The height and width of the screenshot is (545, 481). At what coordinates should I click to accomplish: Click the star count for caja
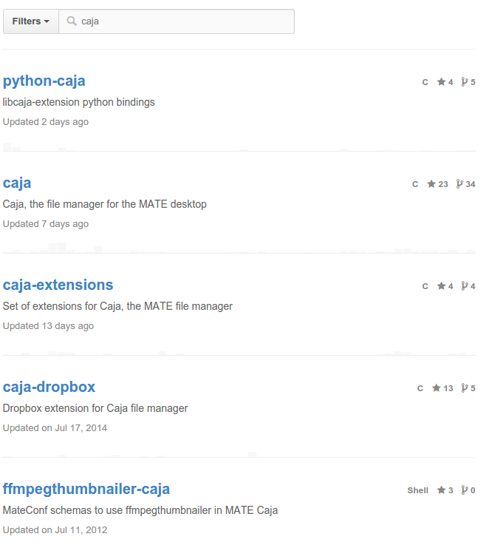(x=443, y=184)
